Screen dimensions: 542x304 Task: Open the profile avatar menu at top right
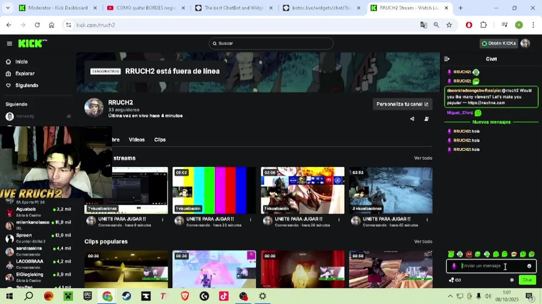click(525, 43)
